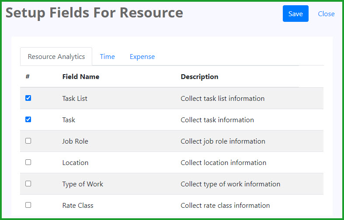
Task: Click the Job Role row label
Action: click(x=75, y=141)
